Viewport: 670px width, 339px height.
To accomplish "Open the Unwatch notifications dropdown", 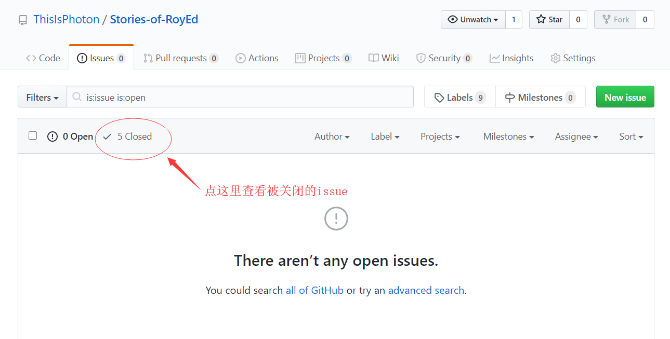I will (473, 20).
